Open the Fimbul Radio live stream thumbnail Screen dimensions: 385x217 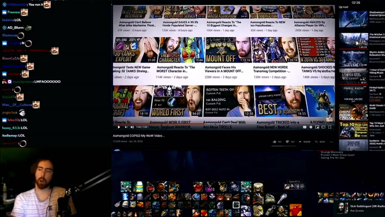(x=353, y=94)
